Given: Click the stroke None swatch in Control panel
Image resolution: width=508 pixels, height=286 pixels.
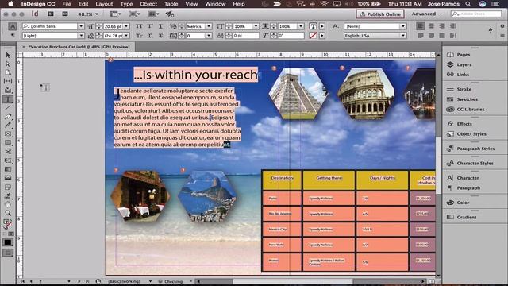Looking at the screenshot, I should (313, 35).
